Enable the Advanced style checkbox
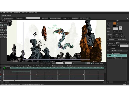The width and height of the screenshot is (129, 97). pos(108,40)
